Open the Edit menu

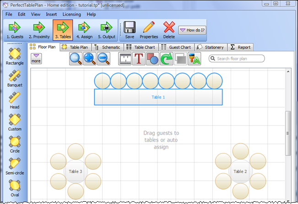[x=22, y=14]
